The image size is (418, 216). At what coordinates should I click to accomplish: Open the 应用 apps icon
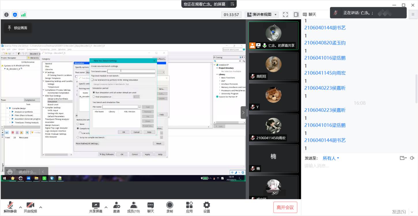pos(189,207)
